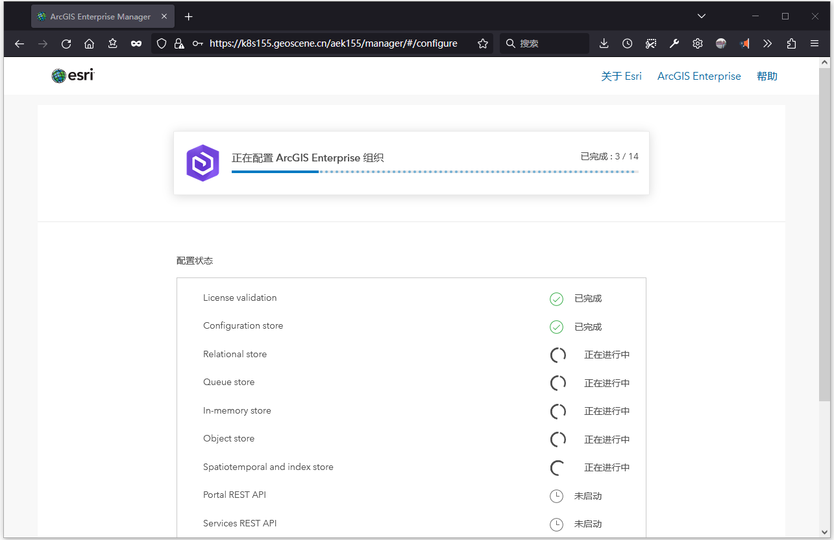Click the Queue store row label
834x540 pixels.
pyautogui.click(x=229, y=382)
